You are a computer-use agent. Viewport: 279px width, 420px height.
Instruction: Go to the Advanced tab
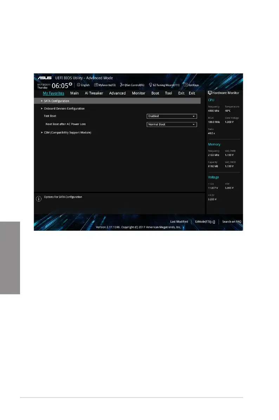pos(117,93)
